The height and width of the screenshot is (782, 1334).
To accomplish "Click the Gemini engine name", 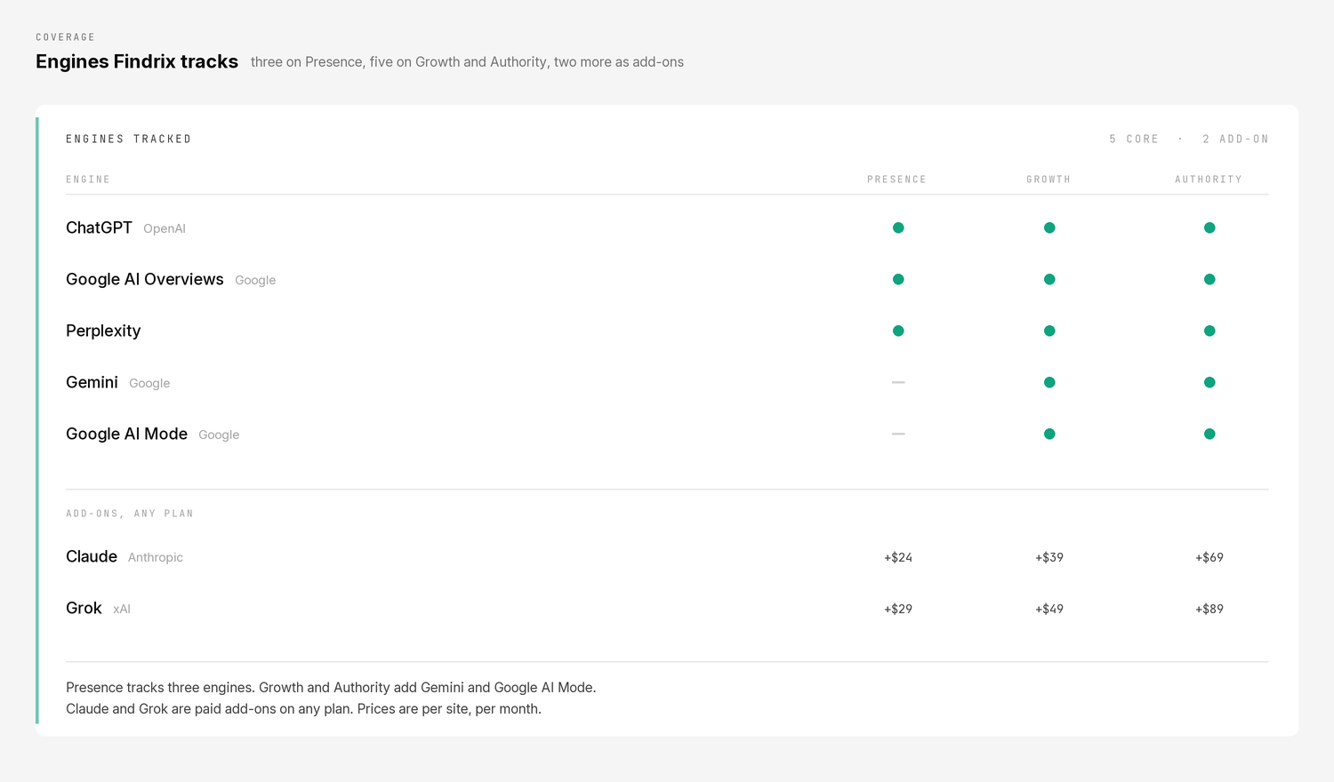I will [x=92, y=382].
